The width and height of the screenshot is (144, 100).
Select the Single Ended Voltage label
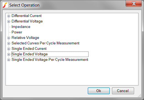[30, 54]
